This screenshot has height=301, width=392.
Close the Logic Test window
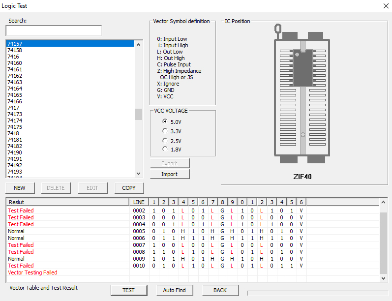386,6
